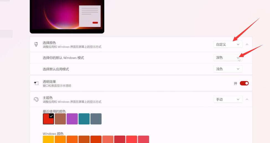Pick the purple recent color swatch
The width and height of the screenshot is (270, 143).
[x=72, y=119]
